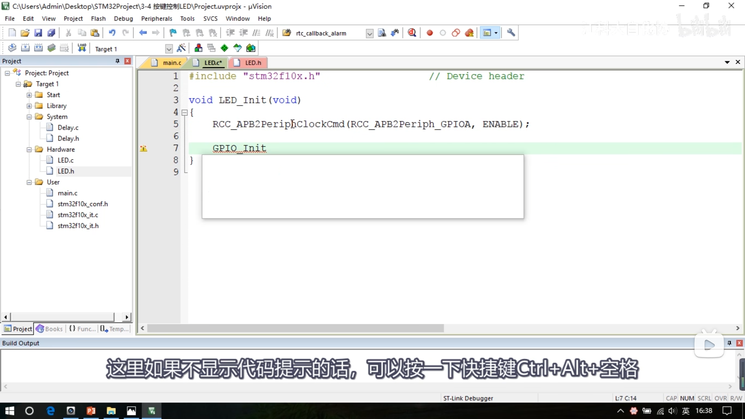Open Options for Target wand icon

(x=181, y=48)
